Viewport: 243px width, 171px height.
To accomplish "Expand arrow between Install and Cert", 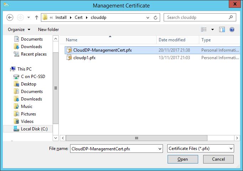I will pyautogui.click(x=71, y=17).
